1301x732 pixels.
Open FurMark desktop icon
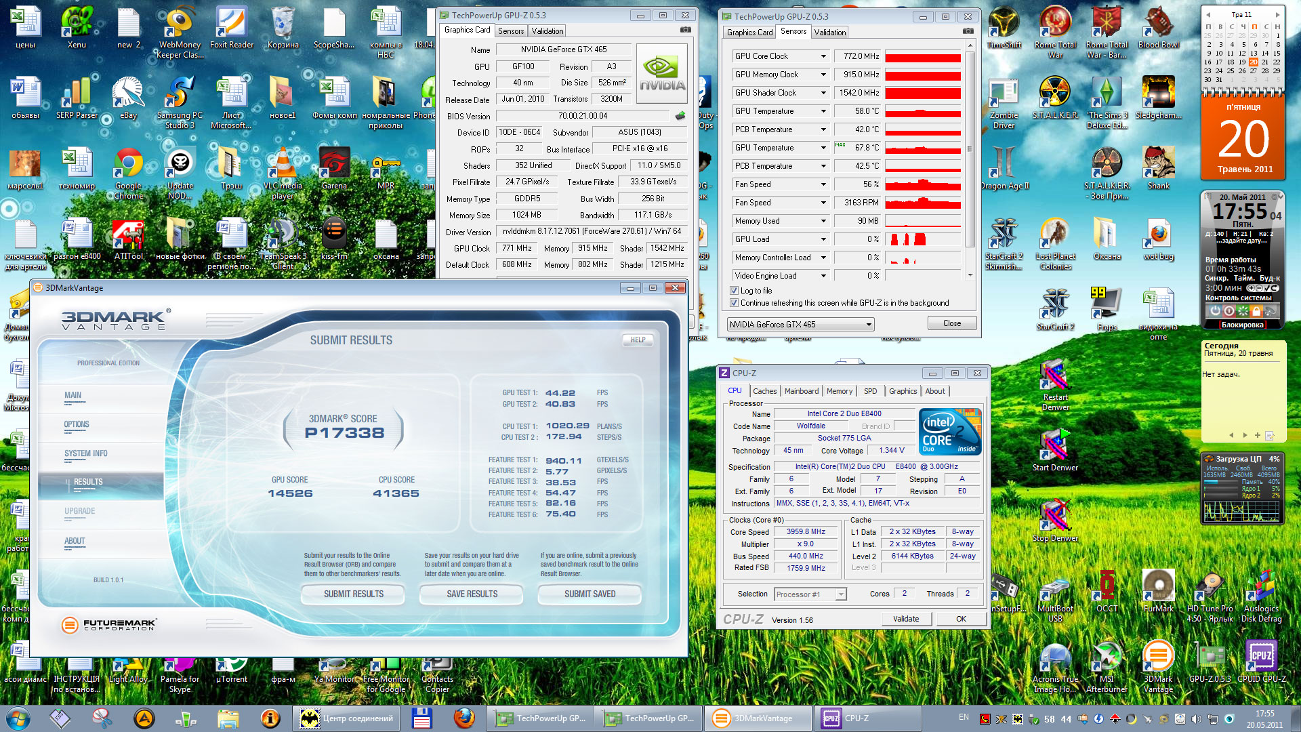point(1159,591)
